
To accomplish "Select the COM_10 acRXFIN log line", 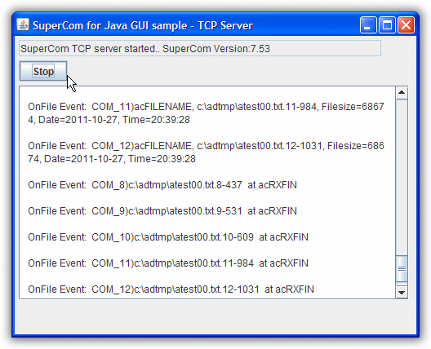I will (168, 237).
